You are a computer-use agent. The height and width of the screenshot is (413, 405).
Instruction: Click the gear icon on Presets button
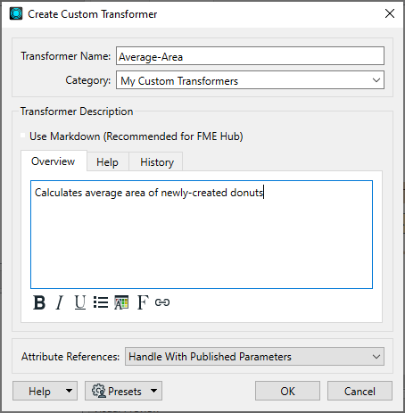tap(99, 391)
